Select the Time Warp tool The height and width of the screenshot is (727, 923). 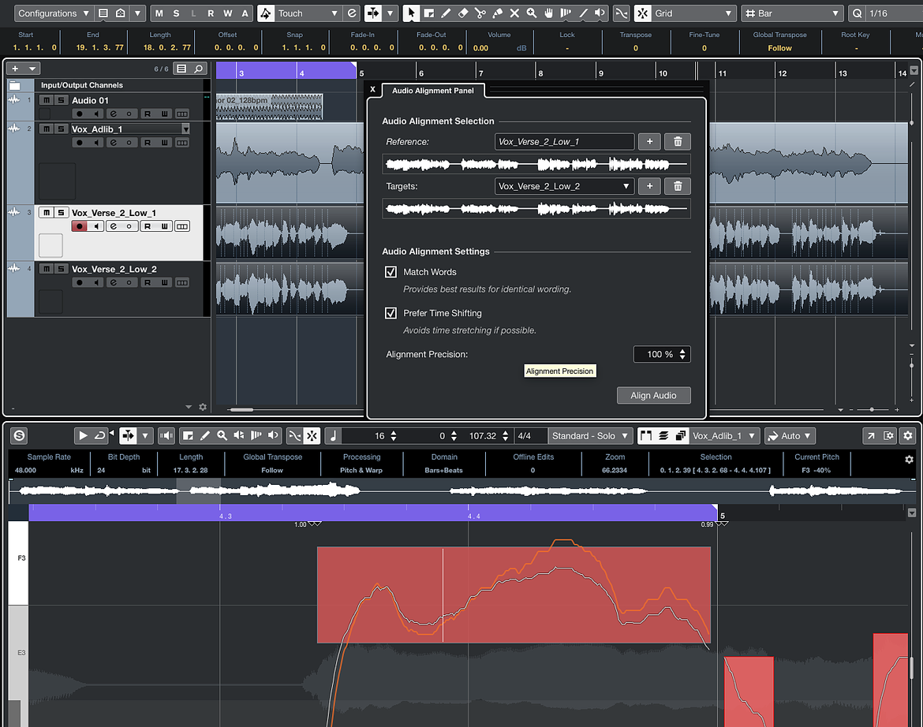point(566,13)
